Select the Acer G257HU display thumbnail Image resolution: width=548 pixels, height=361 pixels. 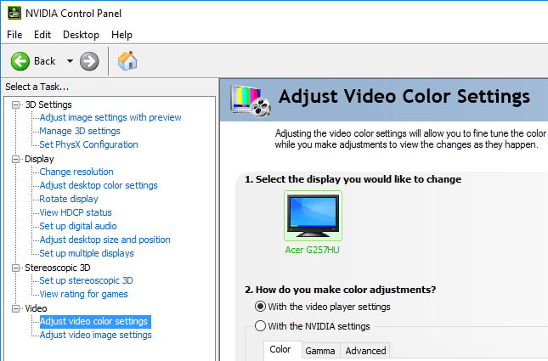(x=313, y=216)
